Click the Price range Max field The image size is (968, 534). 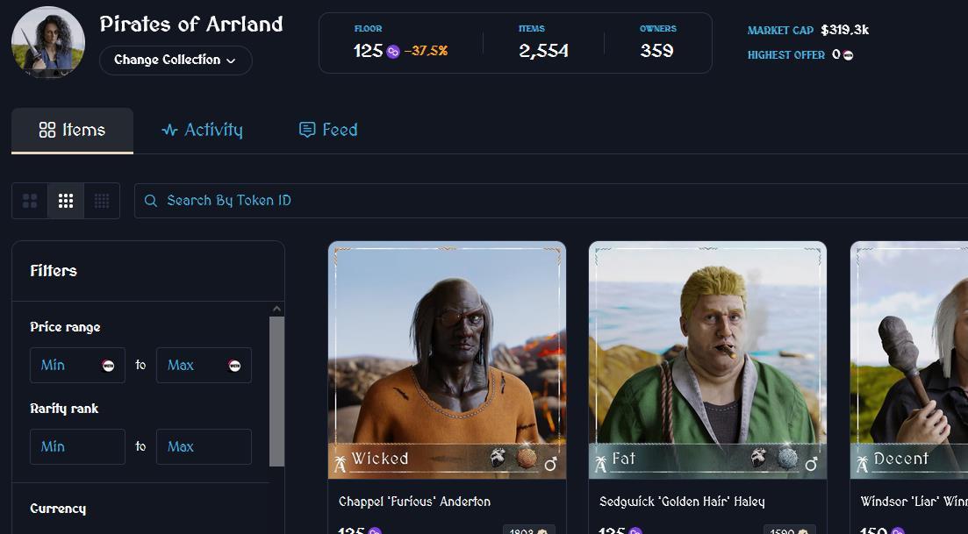204,365
